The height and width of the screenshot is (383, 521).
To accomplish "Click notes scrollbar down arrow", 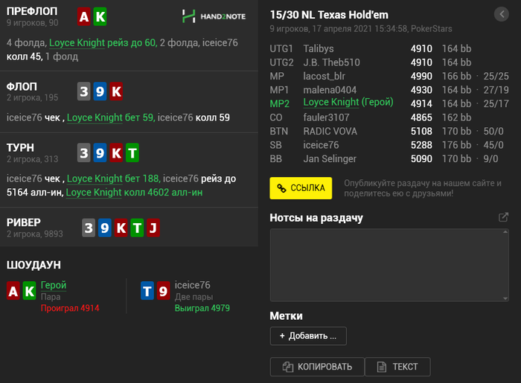I will [x=505, y=298].
